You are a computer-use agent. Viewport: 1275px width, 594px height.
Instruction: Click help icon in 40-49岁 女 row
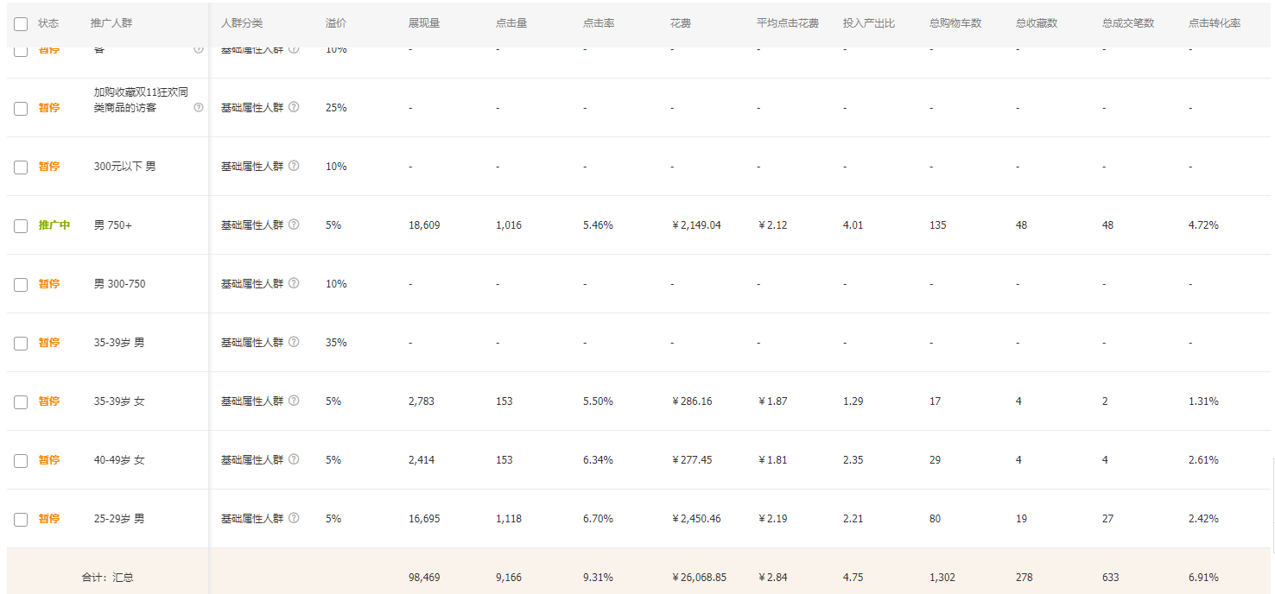pos(294,459)
